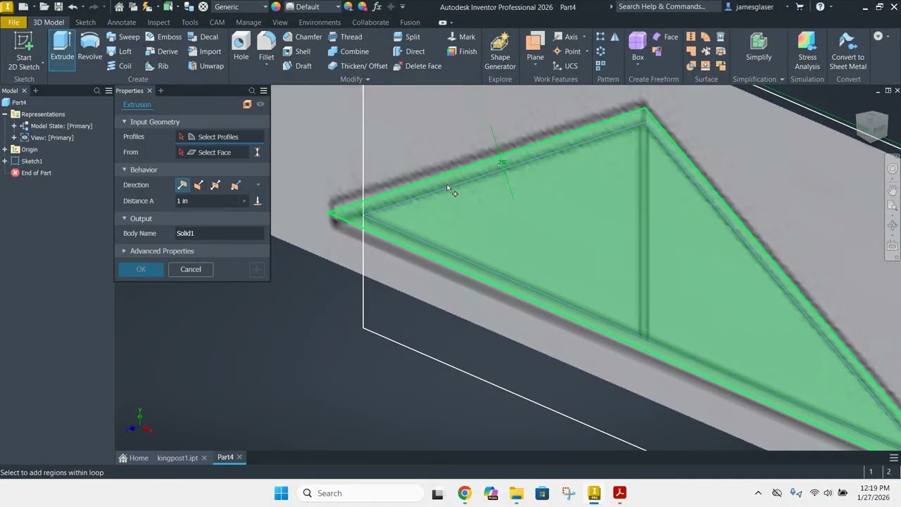Launch Stress Analysis
Screen dimensions: 901x507
click(x=807, y=51)
